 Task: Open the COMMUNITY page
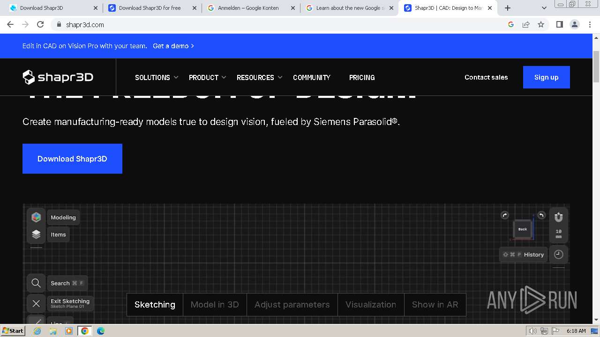pos(312,78)
